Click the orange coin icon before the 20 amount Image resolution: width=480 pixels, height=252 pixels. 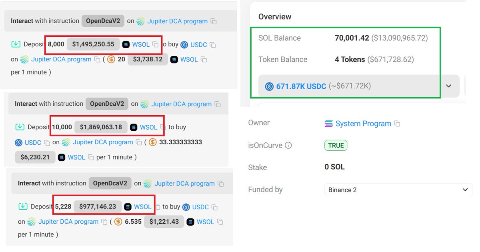pyautogui.click(x=110, y=59)
